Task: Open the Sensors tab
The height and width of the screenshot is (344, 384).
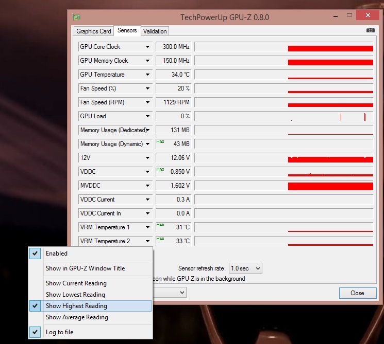Action: pyautogui.click(x=127, y=30)
